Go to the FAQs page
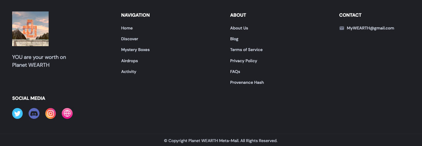This screenshot has width=422, height=146. pos(235,72)
